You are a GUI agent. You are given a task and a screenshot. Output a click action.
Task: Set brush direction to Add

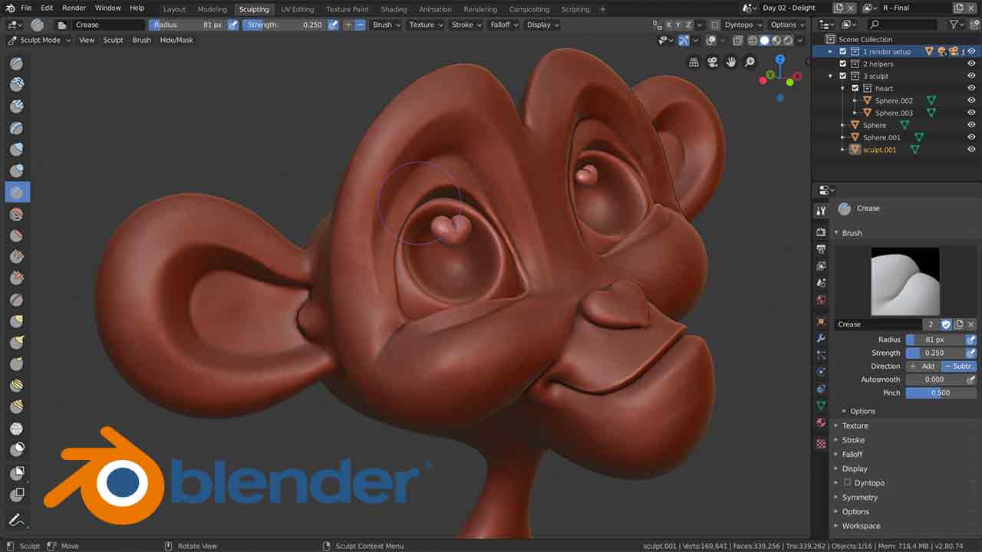pos(923,366)
